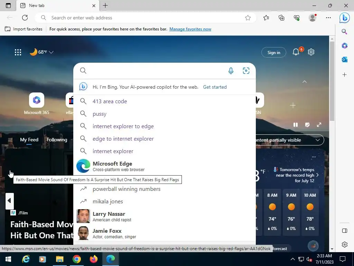
Task: Open notifications bell with 6 badge
Action: pos(296,52)
